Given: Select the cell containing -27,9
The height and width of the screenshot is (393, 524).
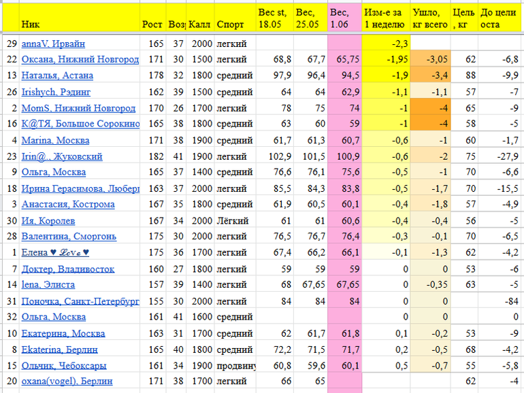Looking at the screenshot, I should pos(500,156).
